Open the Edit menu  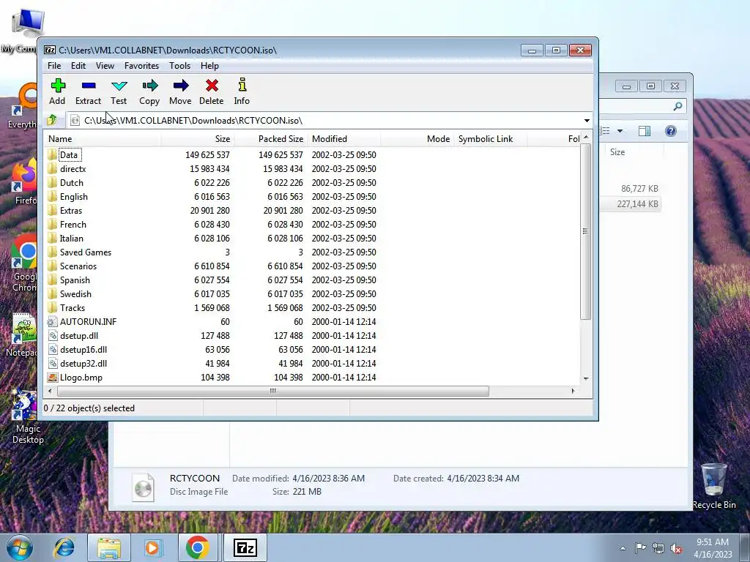[x=78, y=66]
